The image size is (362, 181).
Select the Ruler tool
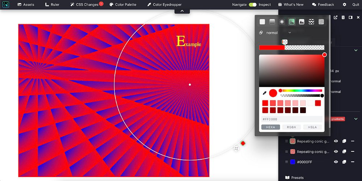[x=52, y=4]
